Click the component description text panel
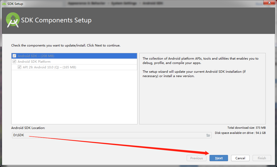 pyautogui.click(x=202, y=89)
